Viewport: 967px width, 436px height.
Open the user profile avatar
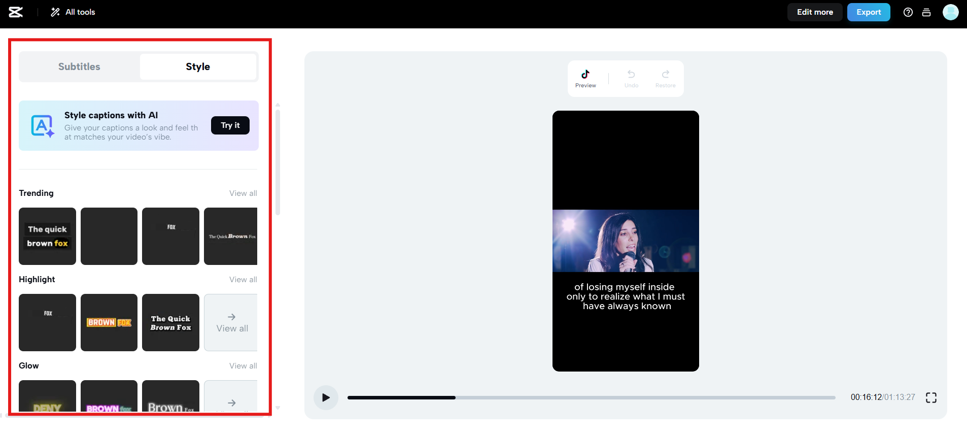tap(951, 12)
